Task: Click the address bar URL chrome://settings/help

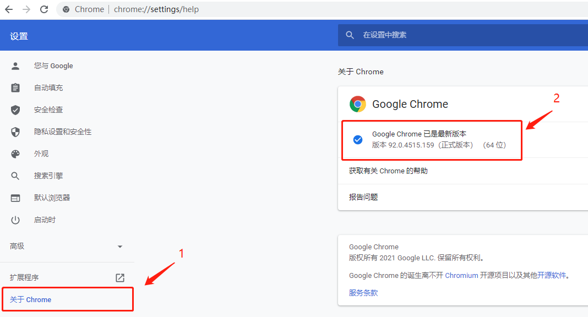Action: pos(156,9)
